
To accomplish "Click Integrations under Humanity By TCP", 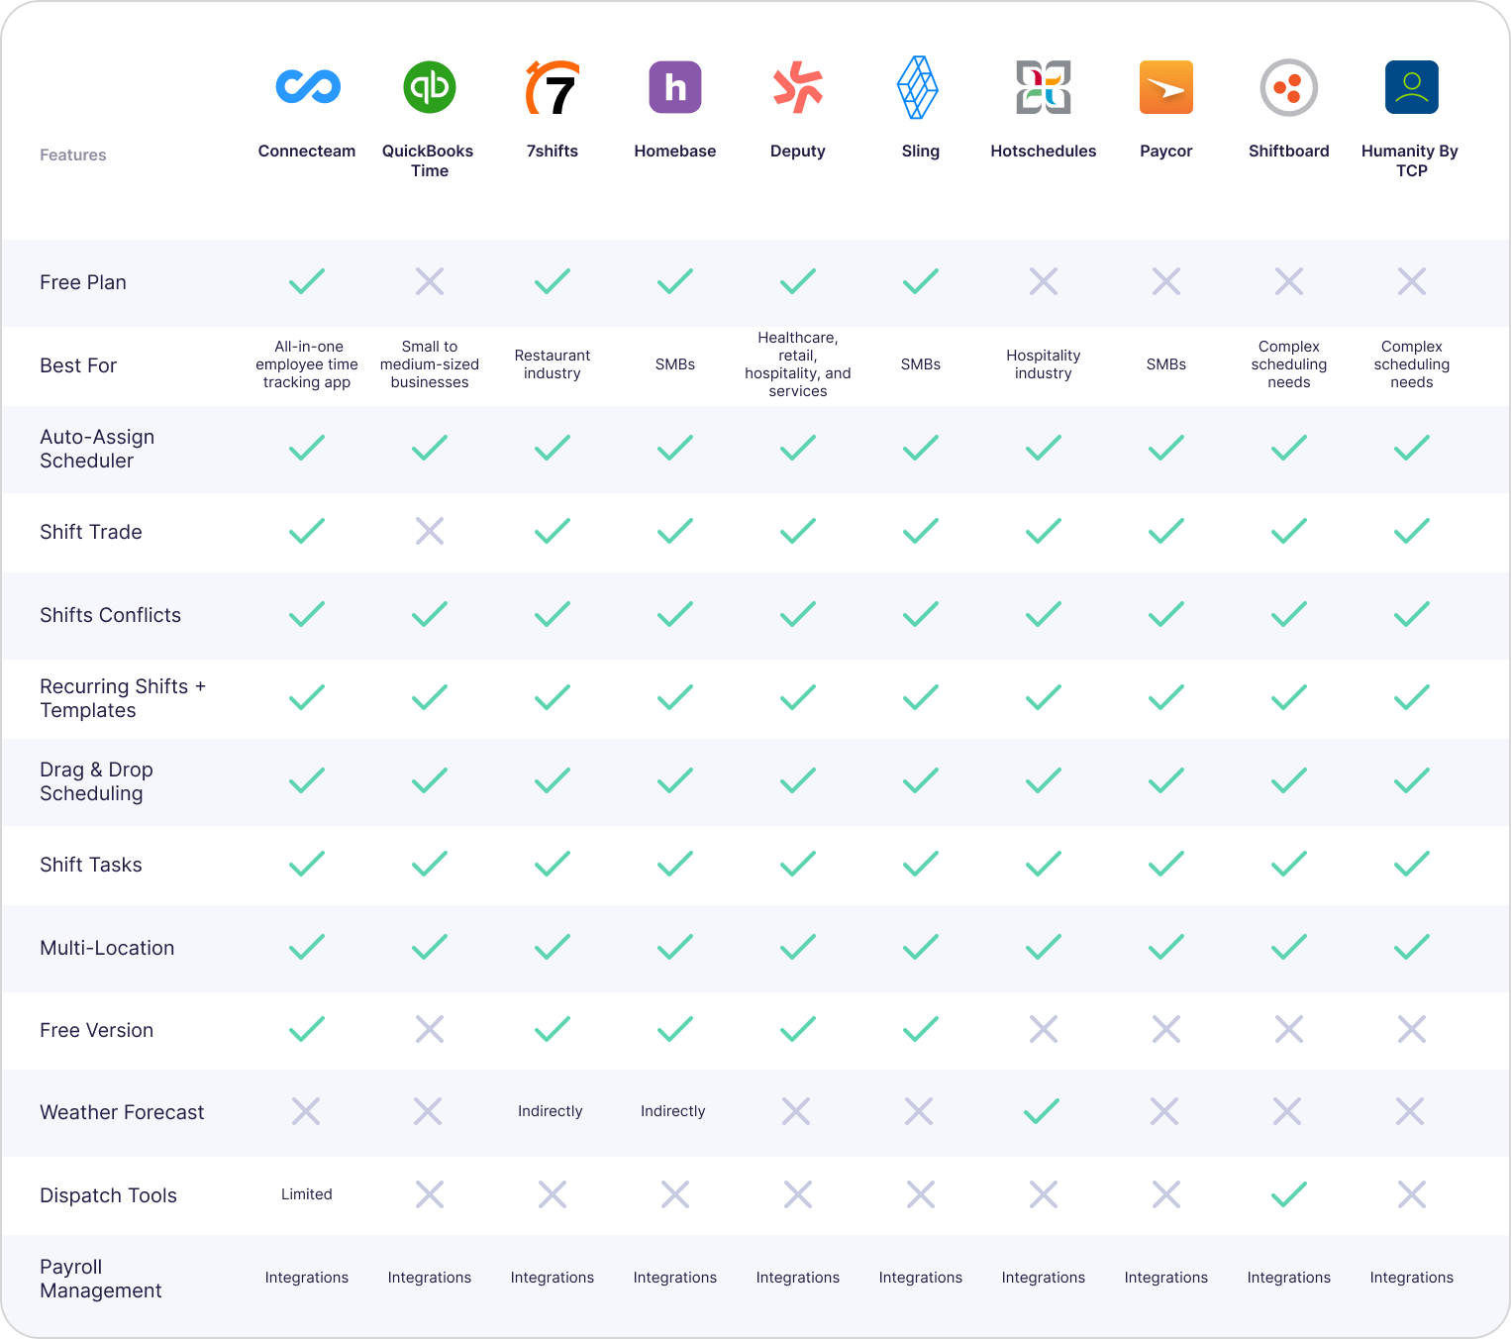I will 1411,1278.
